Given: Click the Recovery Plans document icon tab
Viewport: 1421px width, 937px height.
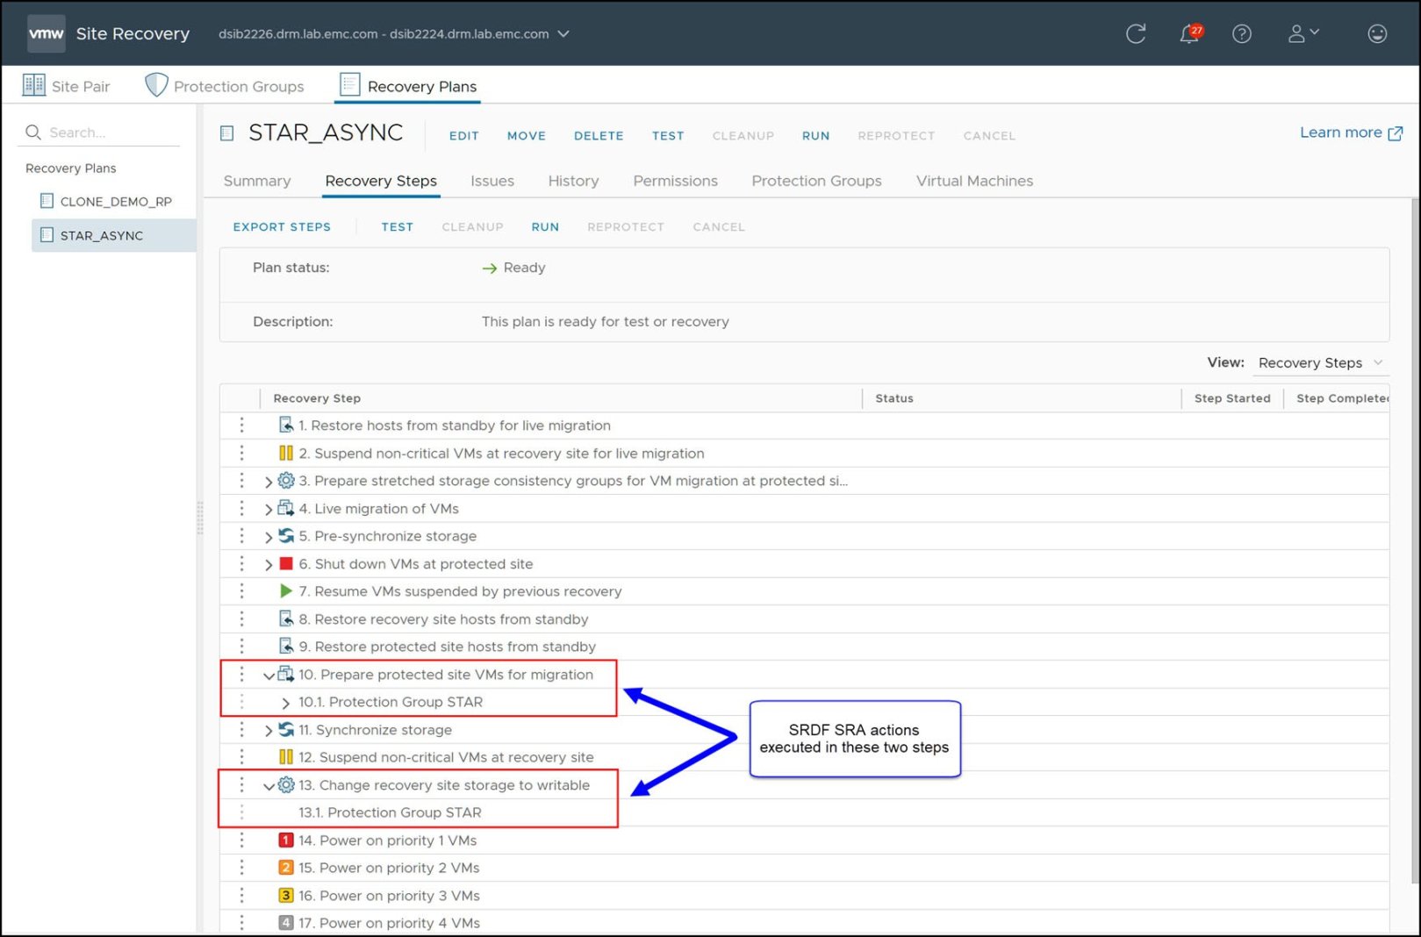Looking at the screenshot, I should 349,85.
